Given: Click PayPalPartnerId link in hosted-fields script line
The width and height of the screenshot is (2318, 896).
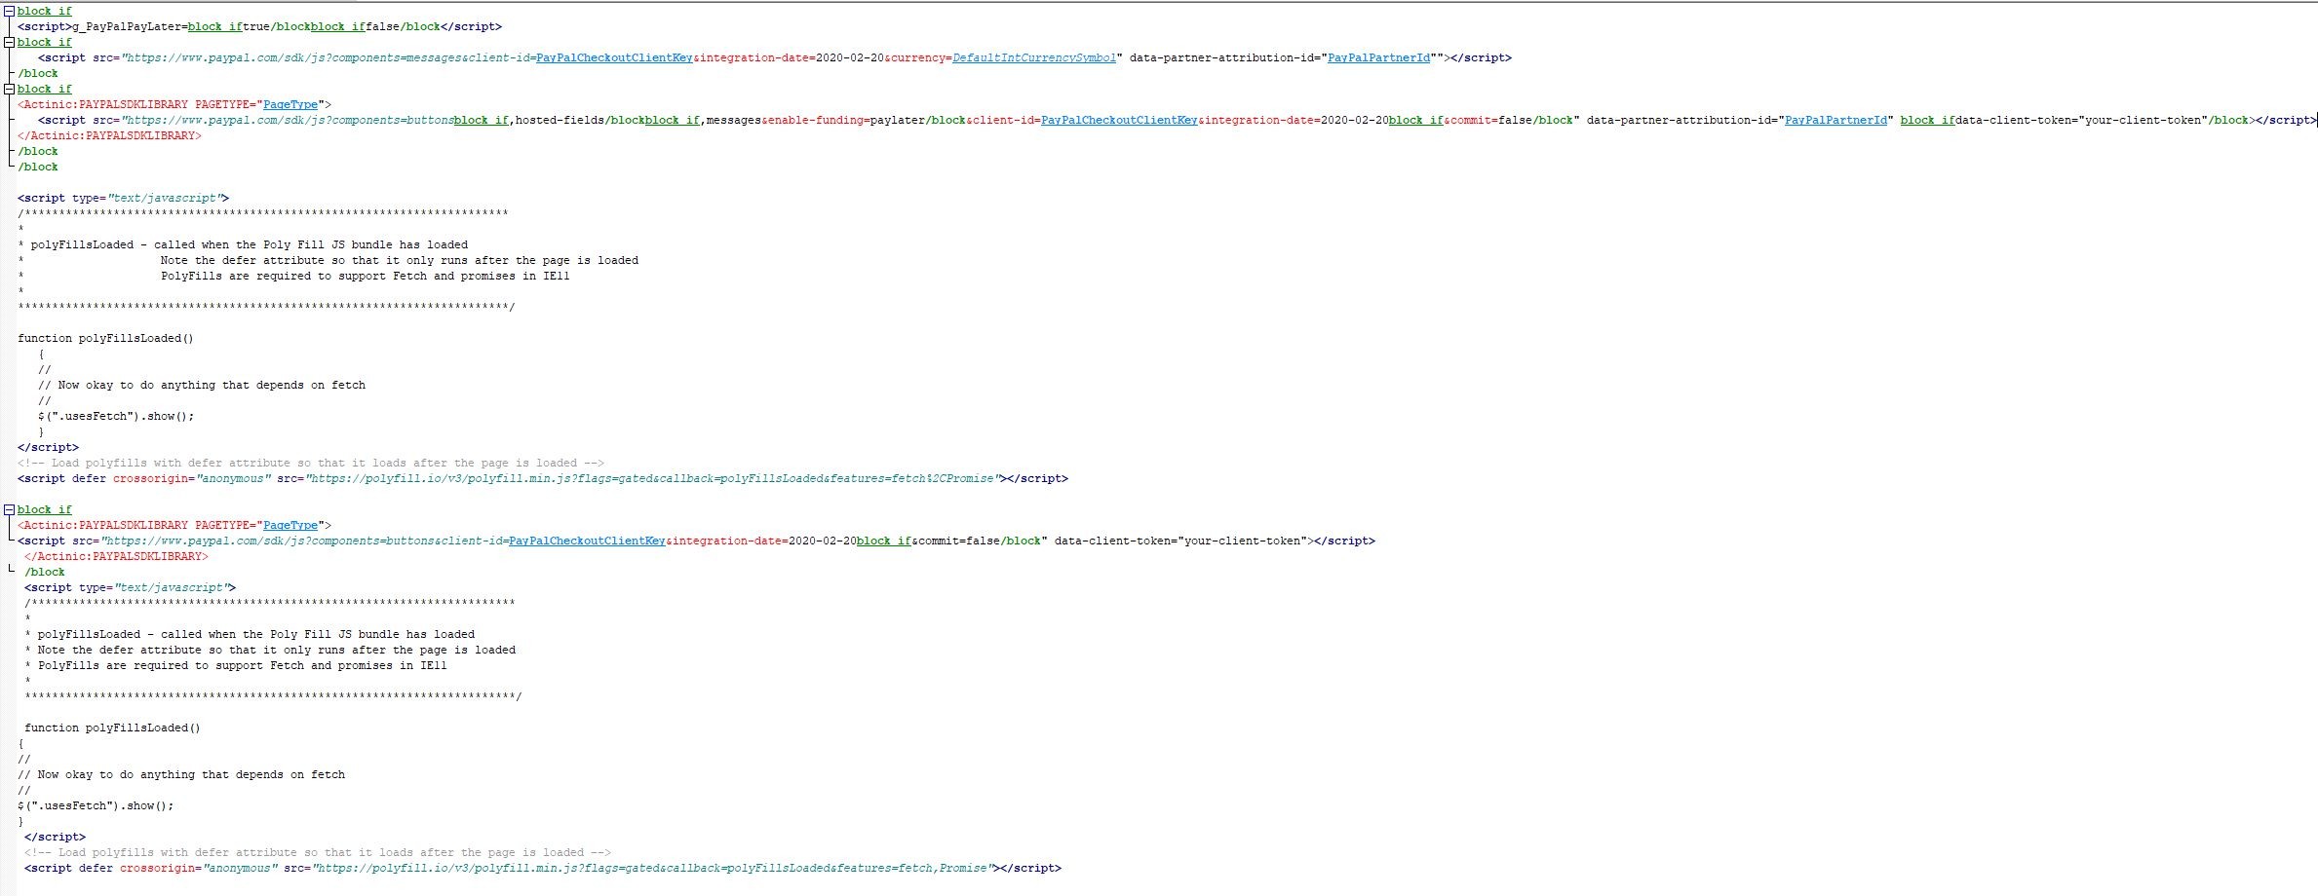Looking at the screenshot, I should (x=1835, y=121).
